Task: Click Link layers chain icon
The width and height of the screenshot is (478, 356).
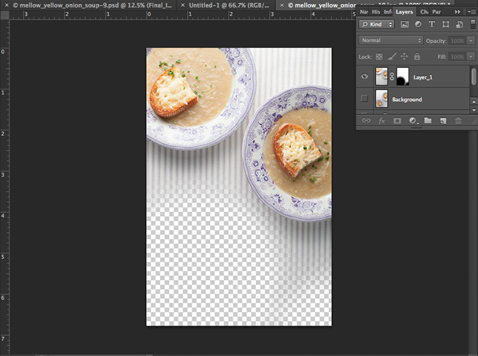Action: (x=366, y=120)
